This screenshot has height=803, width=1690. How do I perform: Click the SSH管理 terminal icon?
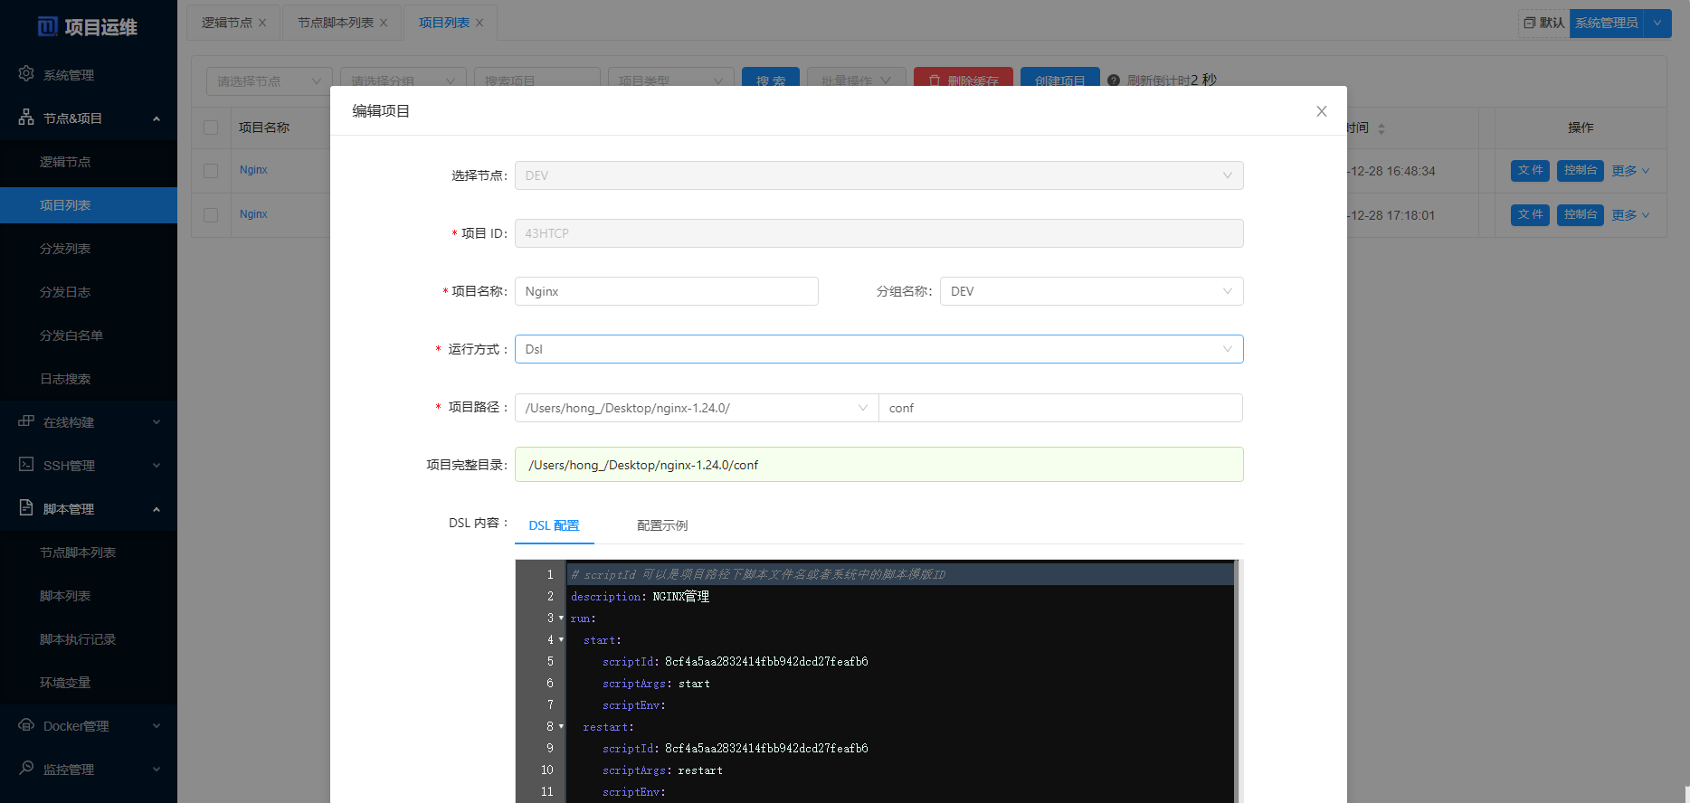(26, 465)
